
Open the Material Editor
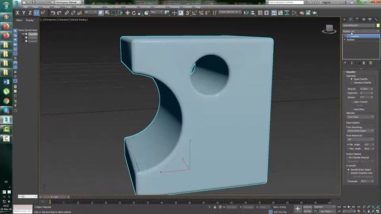tap(295, 13)
